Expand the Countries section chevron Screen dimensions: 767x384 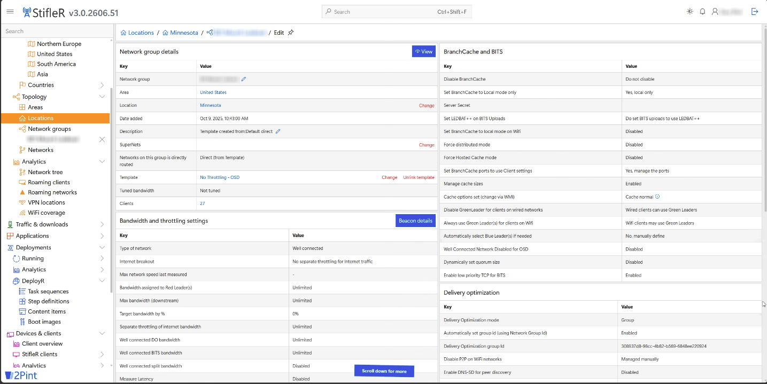[102, 85]
